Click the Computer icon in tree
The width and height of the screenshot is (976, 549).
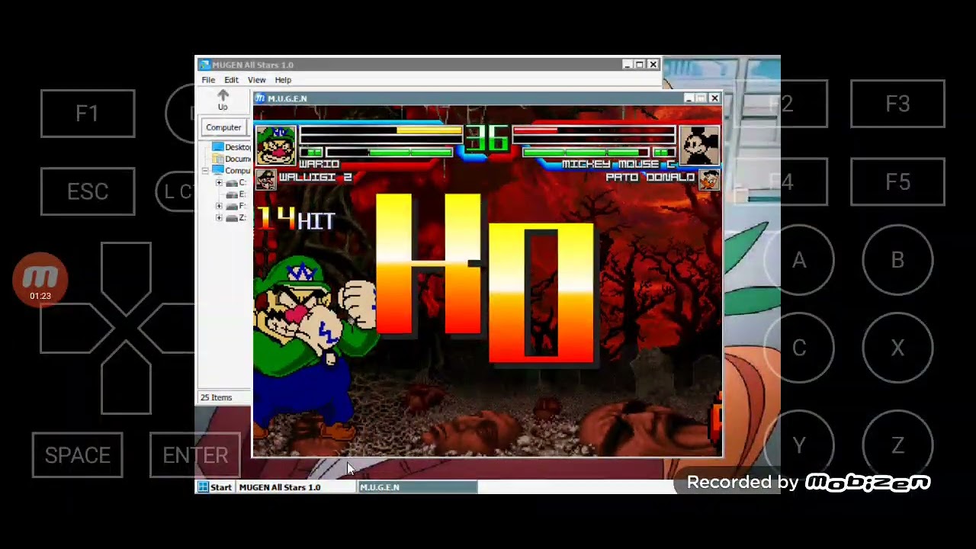218,170
